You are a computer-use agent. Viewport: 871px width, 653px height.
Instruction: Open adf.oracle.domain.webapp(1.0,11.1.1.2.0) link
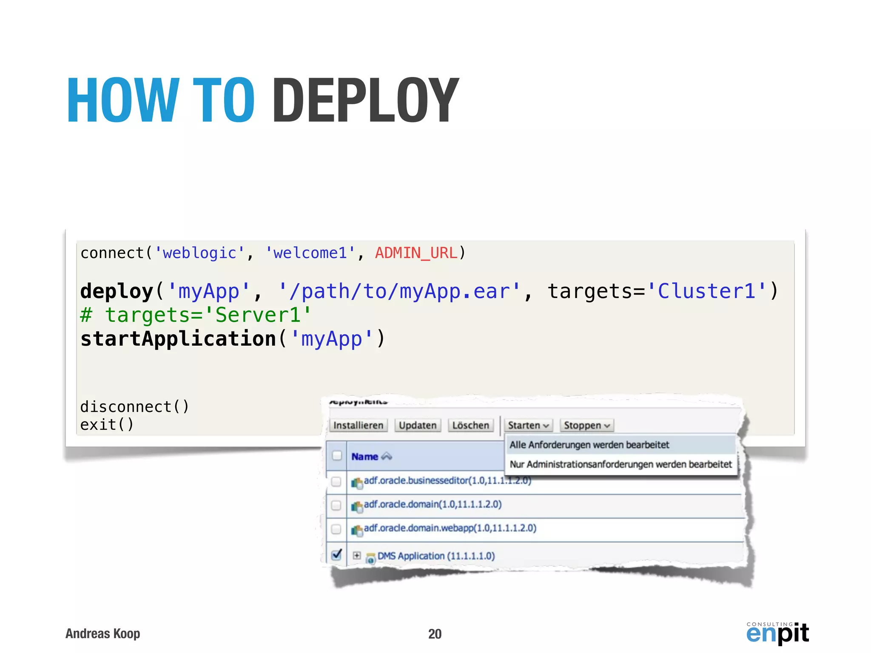pyautogui.click(x=450, y=528)
